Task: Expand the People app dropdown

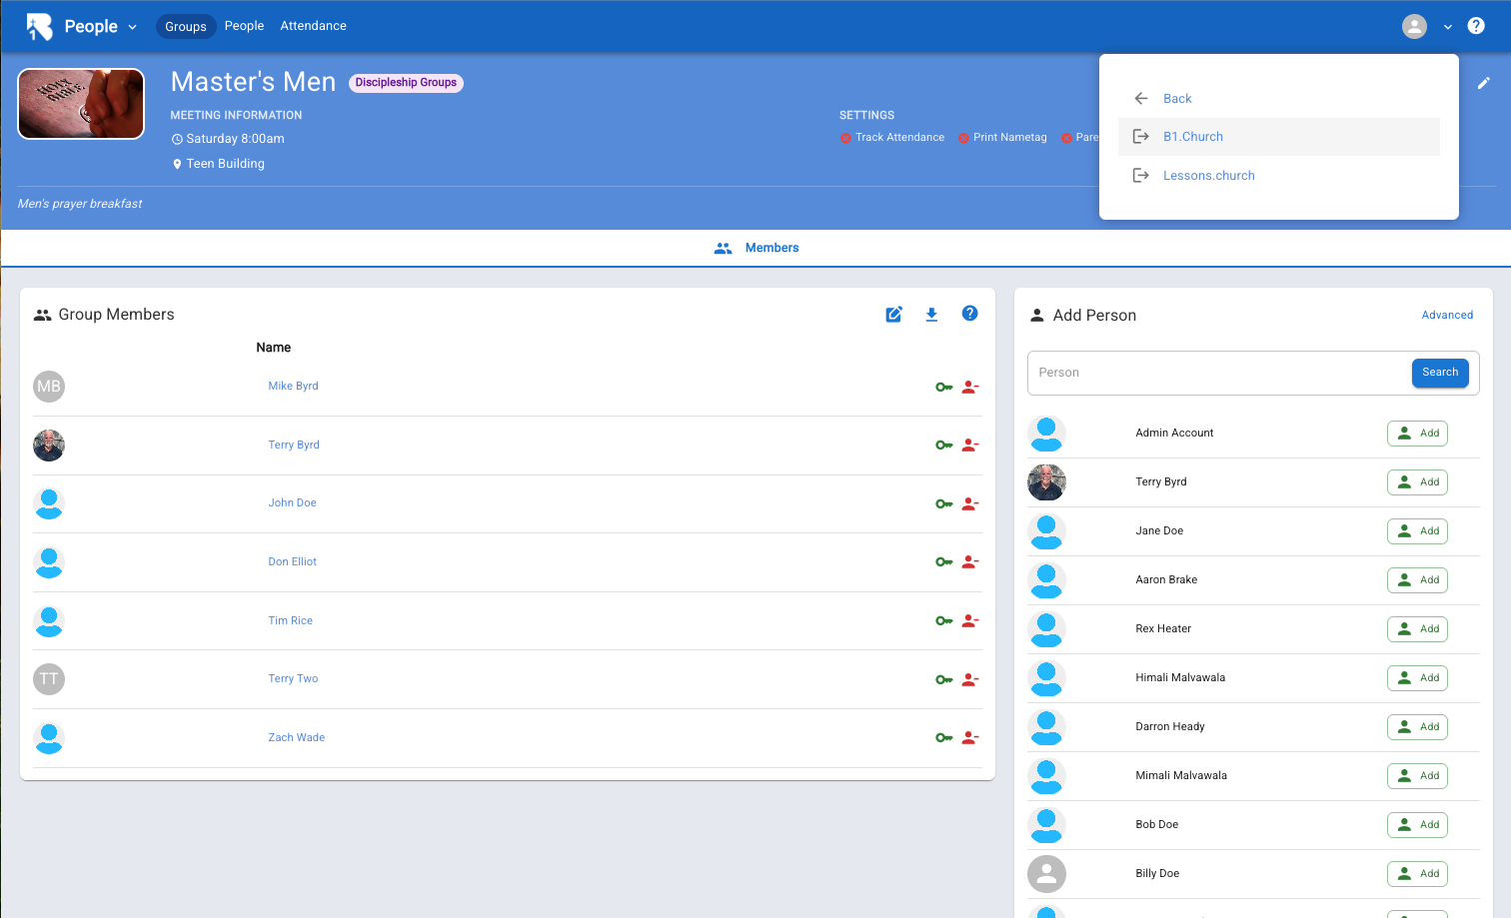Action: point(132,27)
